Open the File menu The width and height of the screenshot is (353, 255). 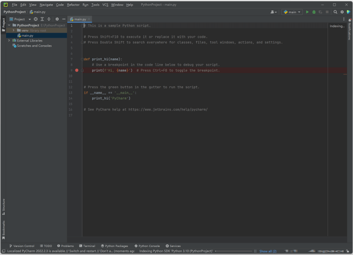coord(15,5)
